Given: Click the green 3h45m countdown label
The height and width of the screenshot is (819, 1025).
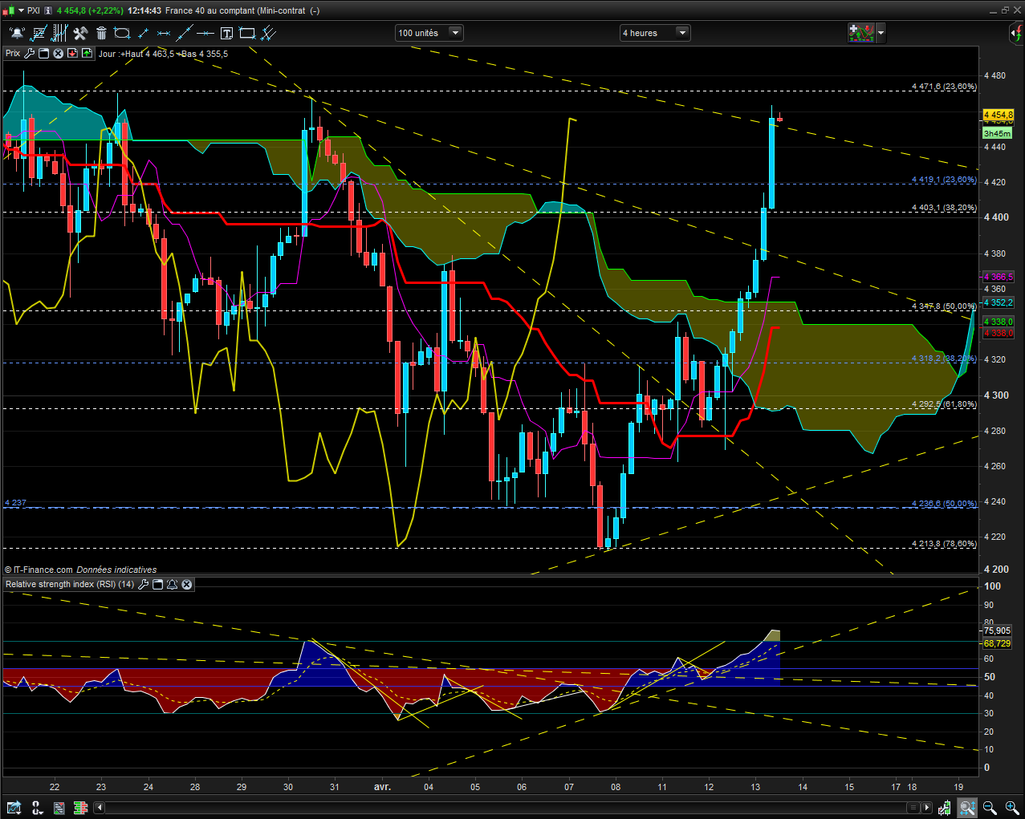Looking at the screenshot, I should (x=997, y=133).
